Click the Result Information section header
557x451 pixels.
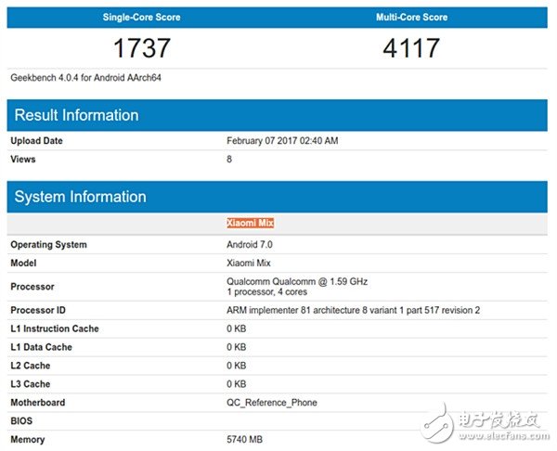(76, 115)
